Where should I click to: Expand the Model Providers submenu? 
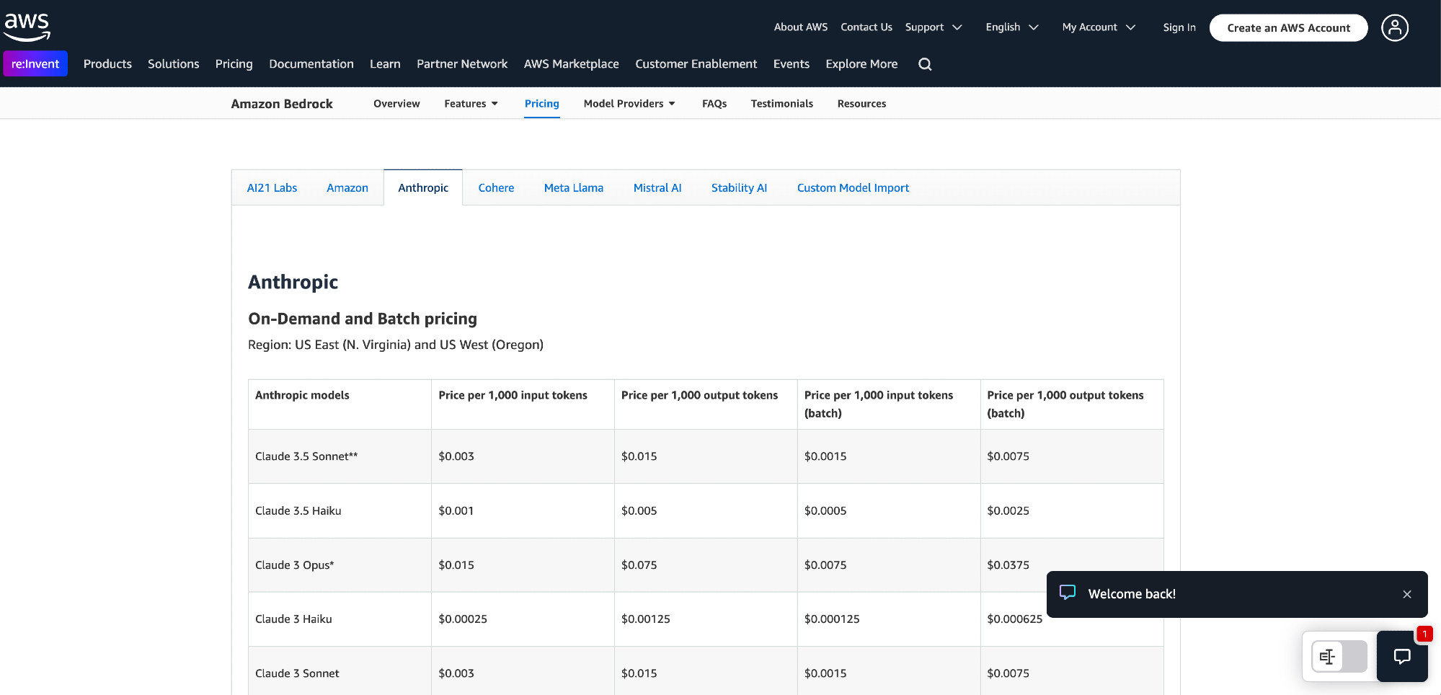pyautogui.click(x=629, y=104)
